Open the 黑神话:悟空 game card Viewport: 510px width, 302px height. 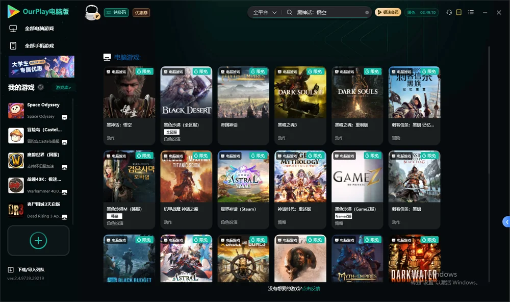[x=129, y=106]
